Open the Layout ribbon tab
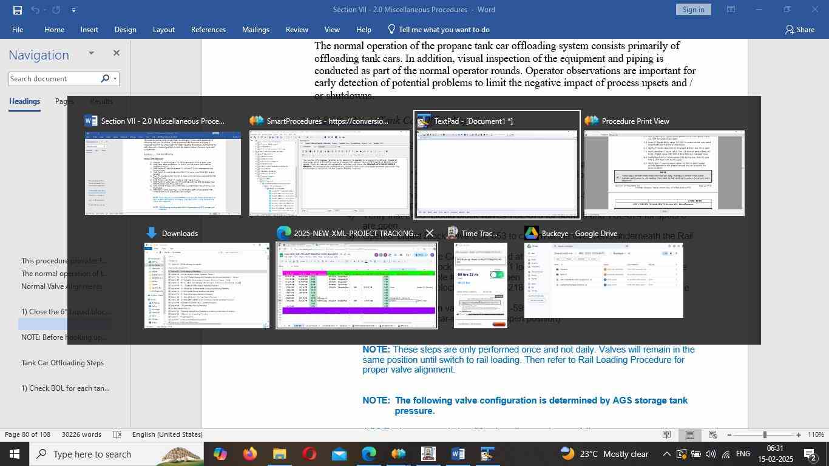Viewport: 829px width, 466px height. (x=163, y=29)
